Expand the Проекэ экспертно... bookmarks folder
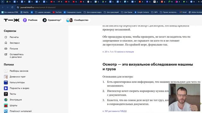This screenshot has height=113, width=202. click(x=169, y=12)
